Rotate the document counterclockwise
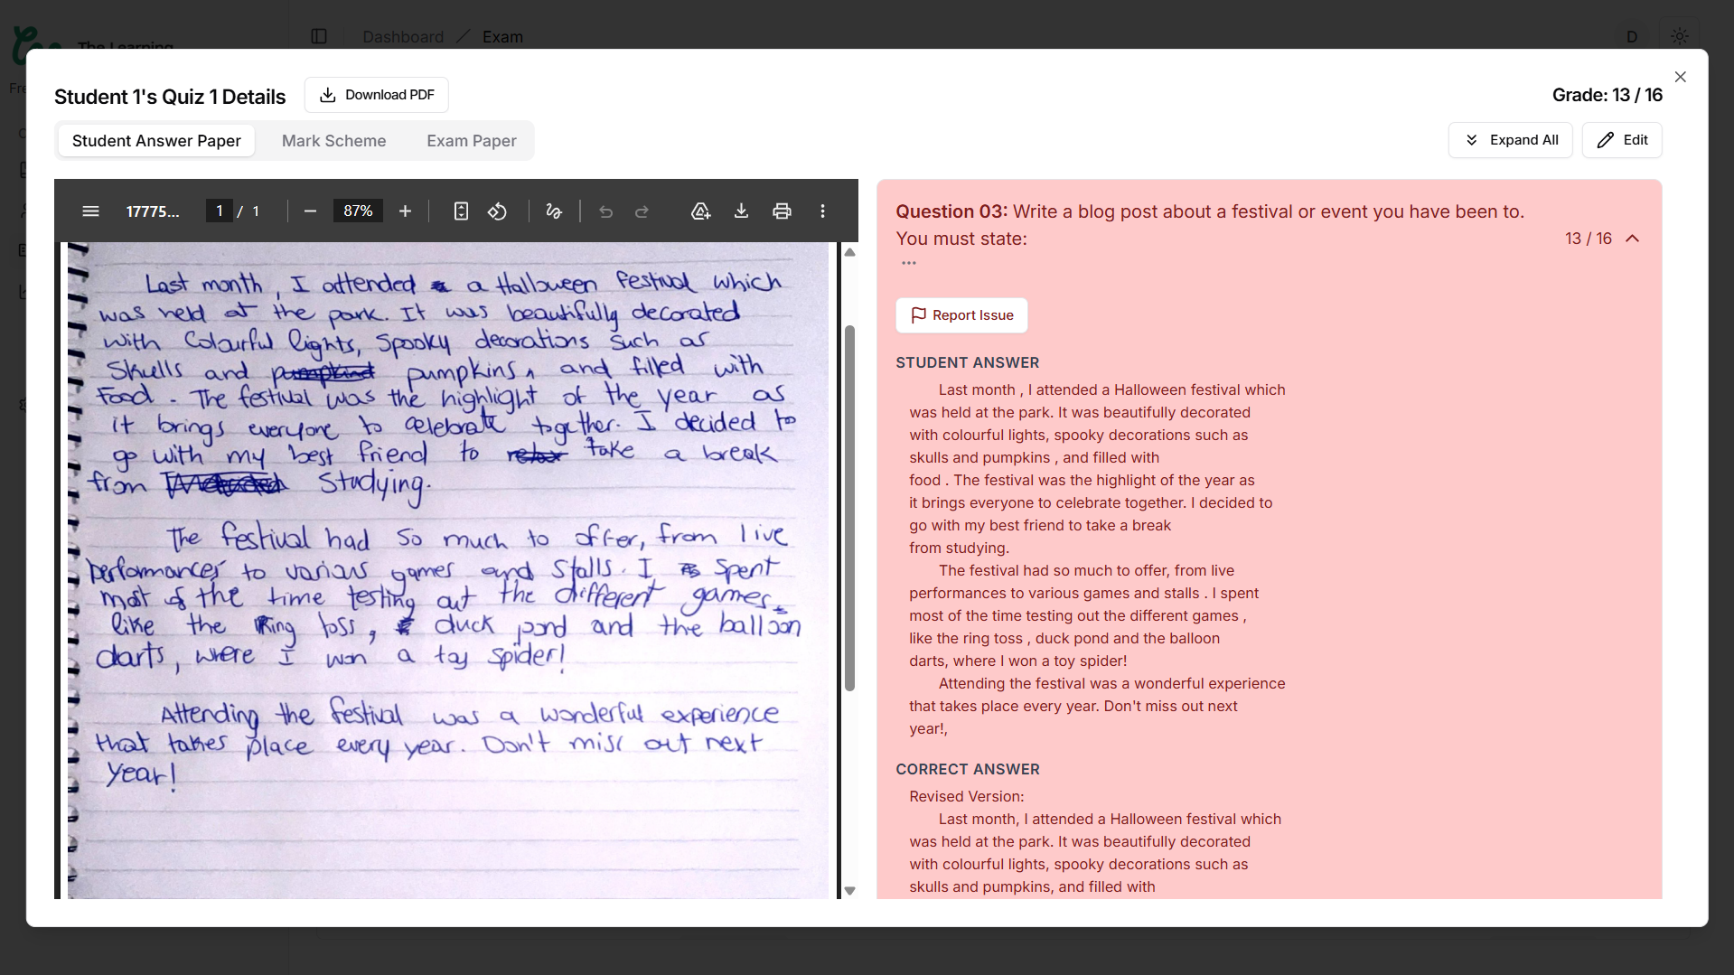The width and height of the screenshot is (1734, 975). click(x=497, y=211)
